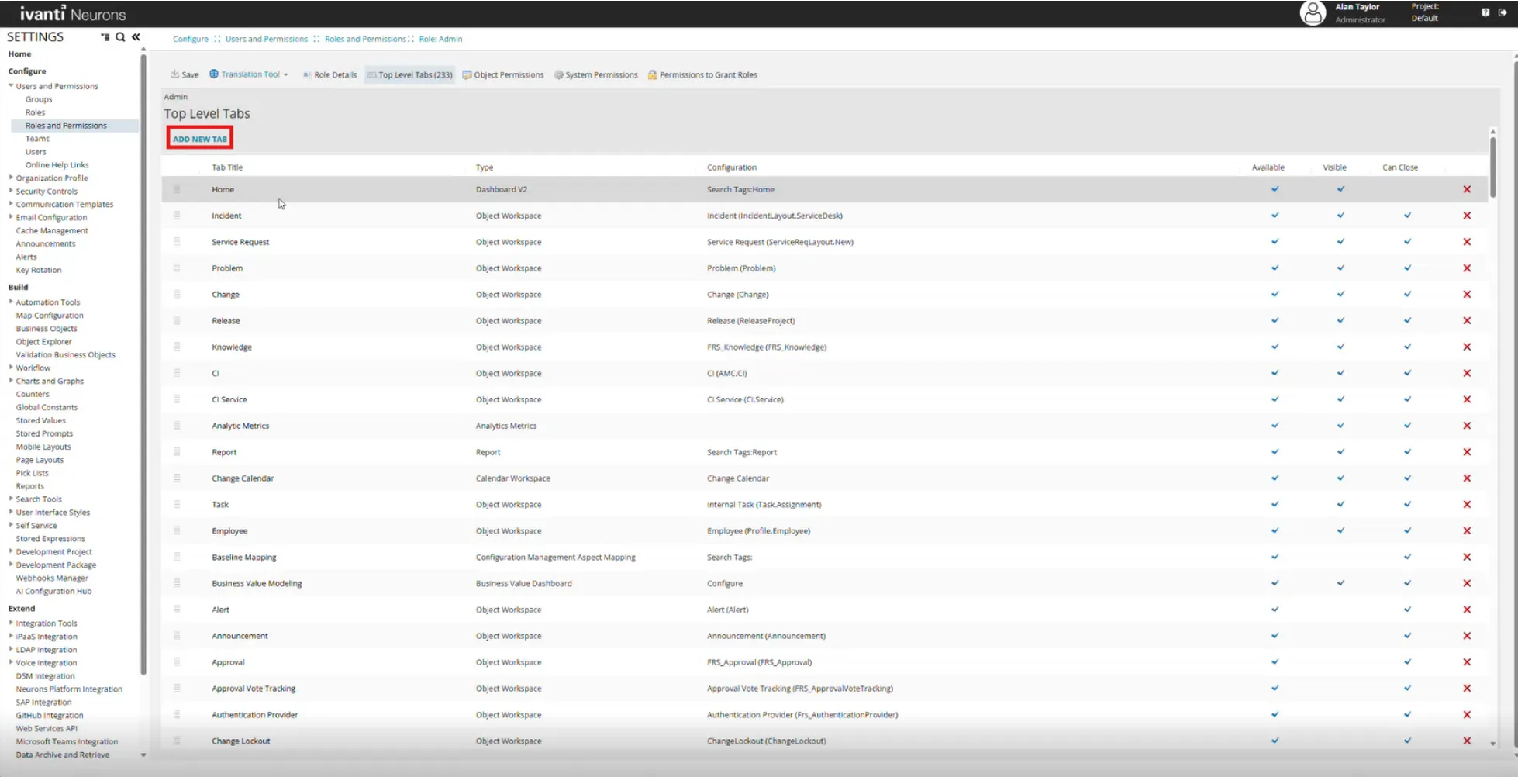Toggle the Available check for the Incident row
The image size is (1518, 777).
(x=1275, y=216)
